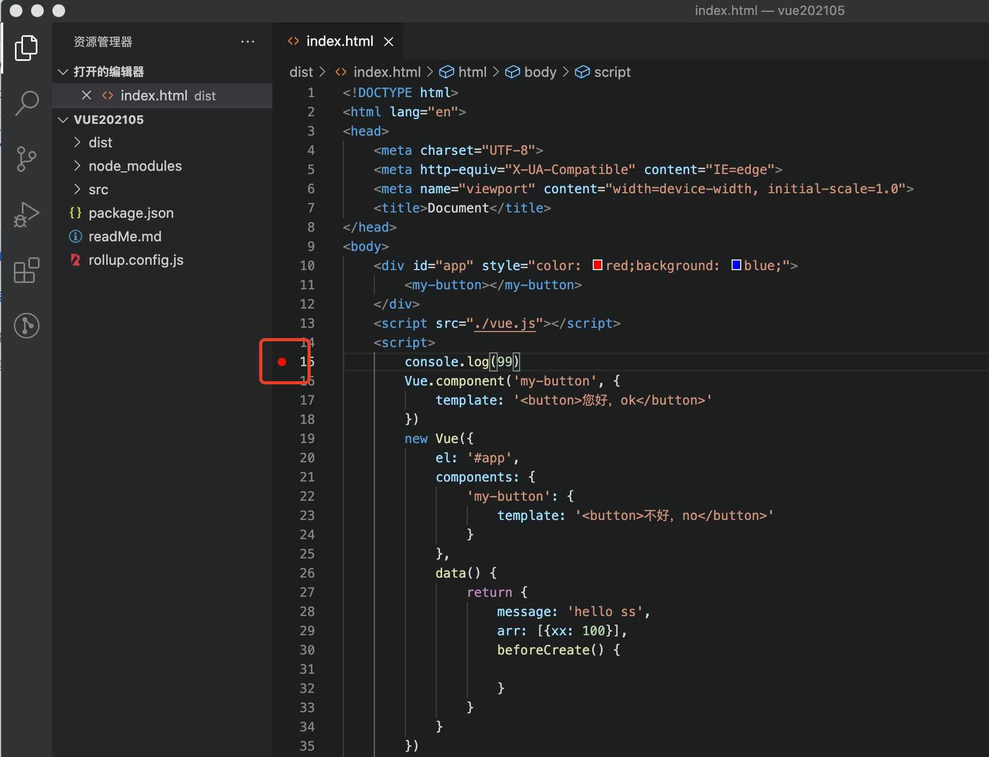The width and height of the screenshot is (989, 757).
Task: Click the arr: [{xx: 100}] line
Action: [x=562, y=631]
